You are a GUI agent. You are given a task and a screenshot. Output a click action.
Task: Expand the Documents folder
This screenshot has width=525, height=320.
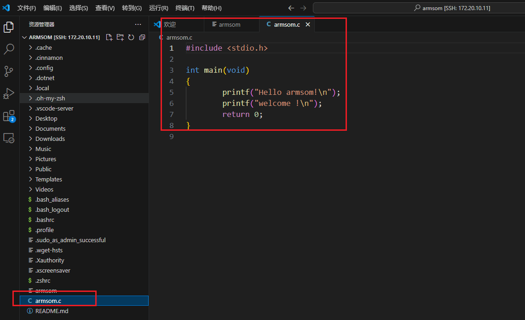click(50, 128)
